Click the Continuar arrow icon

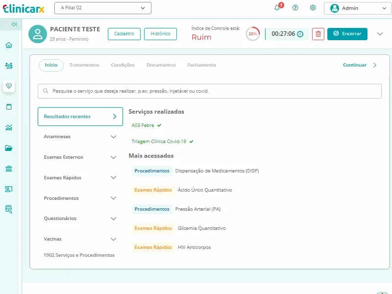375,65
